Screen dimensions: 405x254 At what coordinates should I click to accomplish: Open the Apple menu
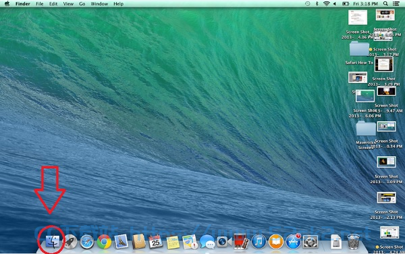(x=7, y=3)
